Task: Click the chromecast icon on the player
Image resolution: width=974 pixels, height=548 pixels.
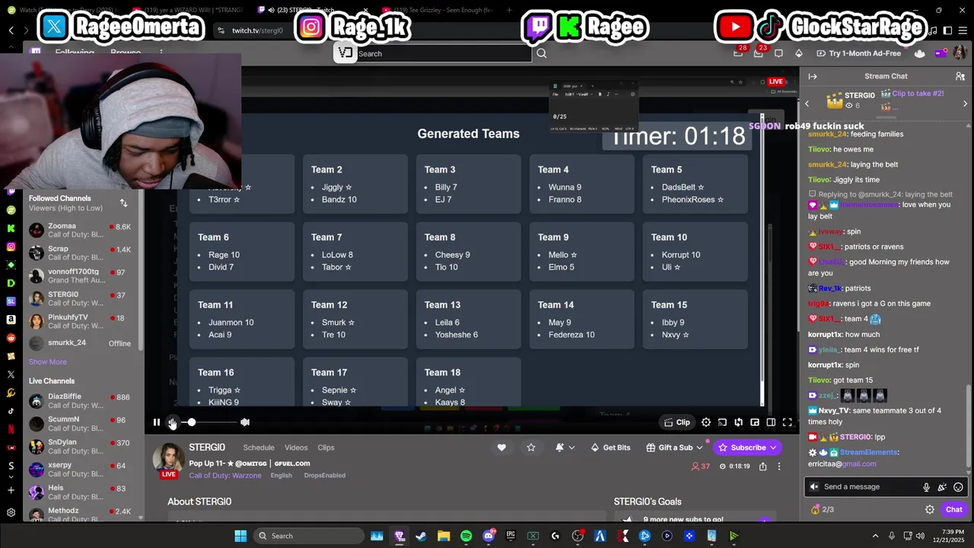Action: tap(722, 422)
